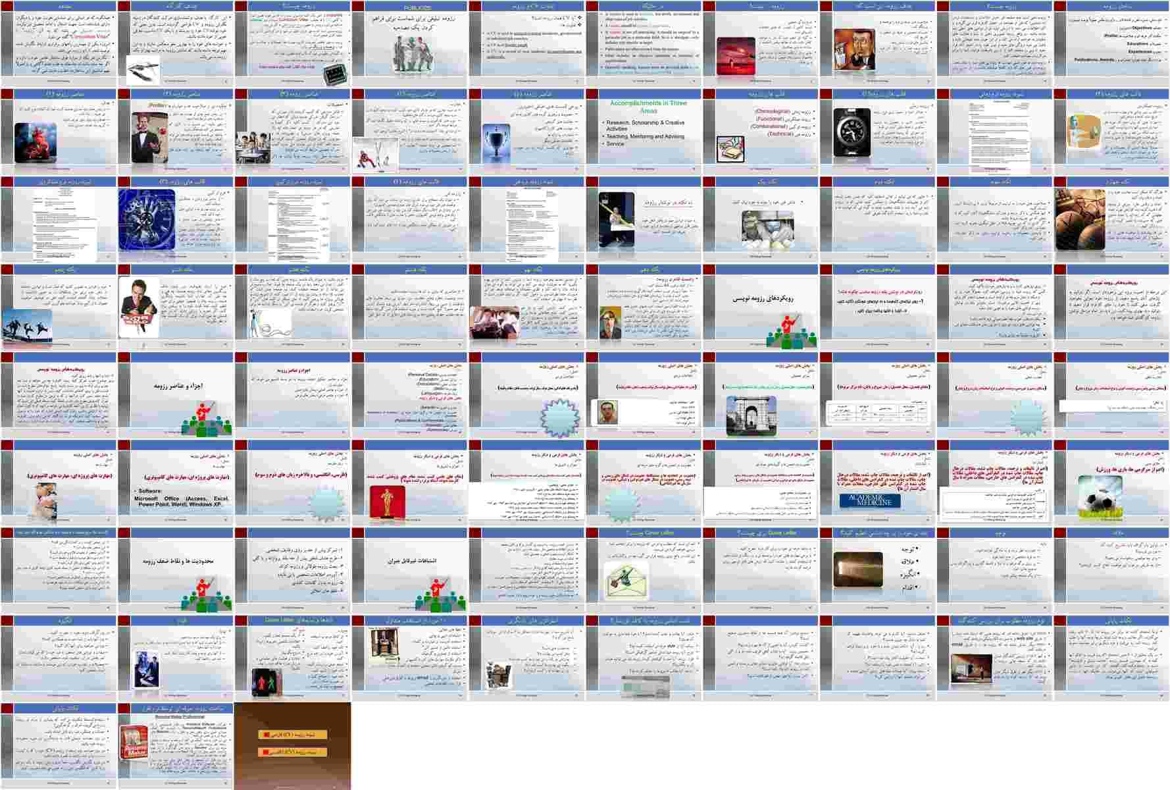The height and width of the screenshot is (790, 1170).
Task: Choose the slide with the black wristwatch image
Action: (878, 131)
